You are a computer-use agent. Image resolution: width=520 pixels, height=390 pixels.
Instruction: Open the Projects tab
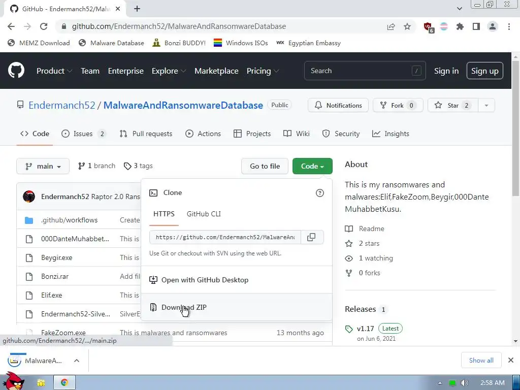click(x=252, y=134)
